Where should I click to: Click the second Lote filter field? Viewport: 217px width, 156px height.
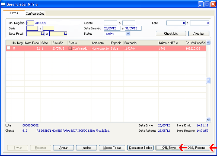[x=200, y=23]
